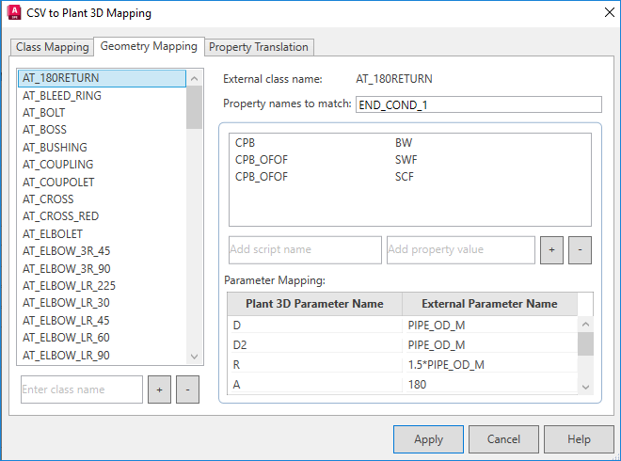This screenshot has width=621, height=461.
Task: Focus the Add property value field
Action: (x=461, y=250)
